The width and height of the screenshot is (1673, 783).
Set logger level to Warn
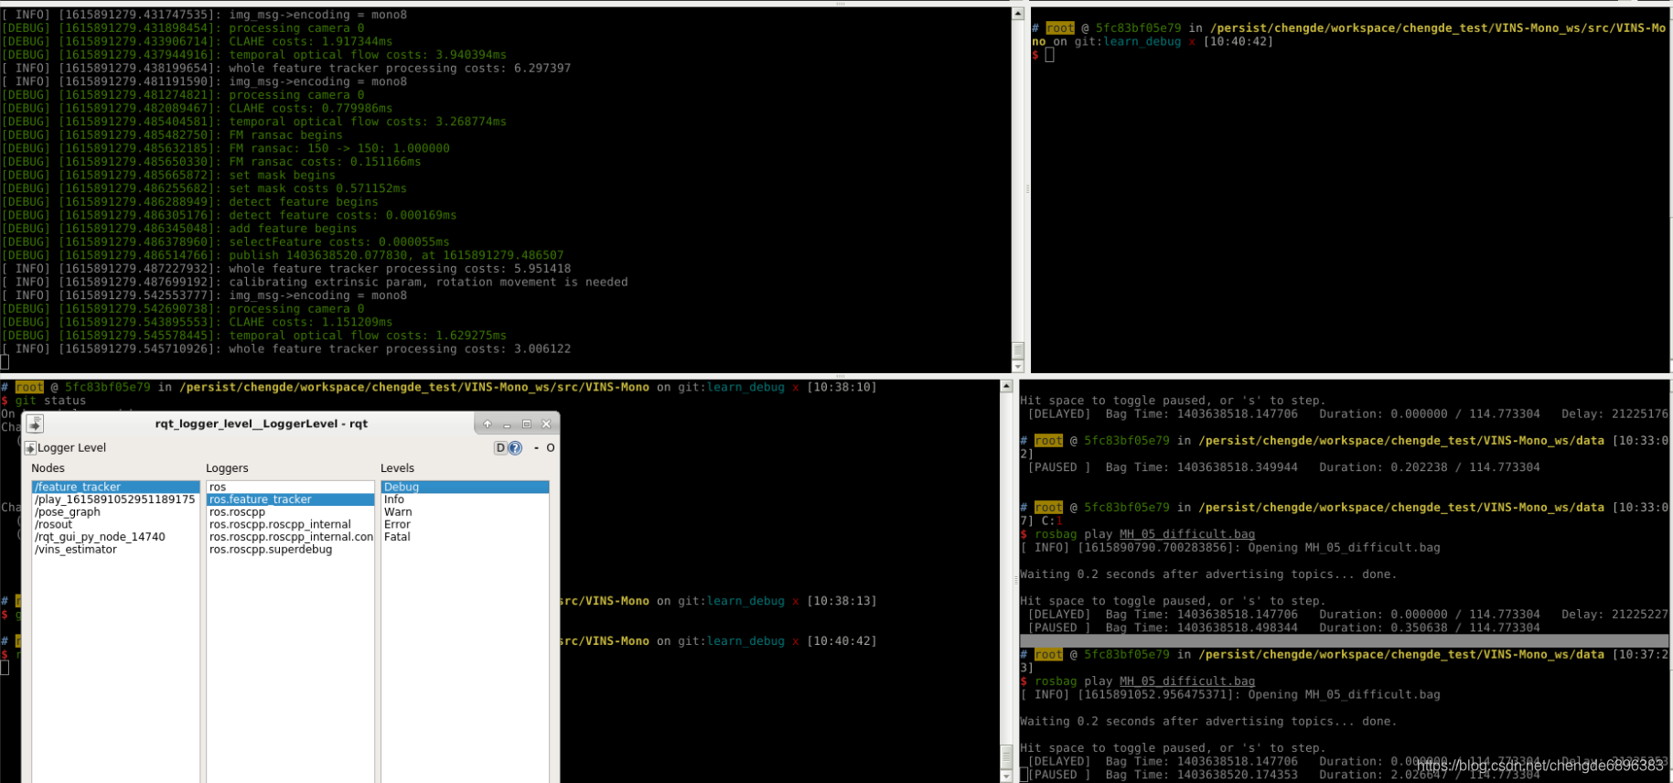pyautogui.click(x=465, y=512)
